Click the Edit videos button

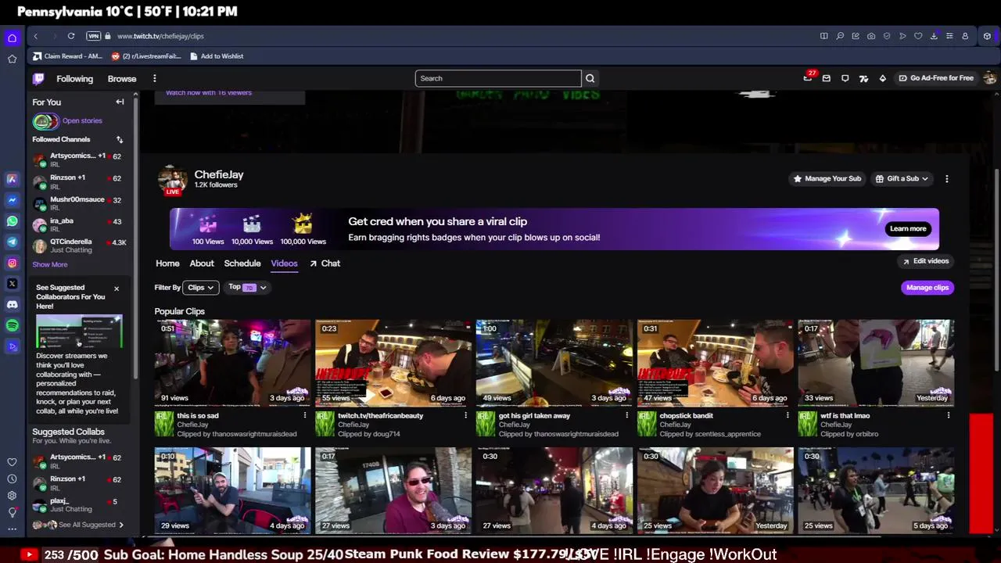[x=926, y=261]
